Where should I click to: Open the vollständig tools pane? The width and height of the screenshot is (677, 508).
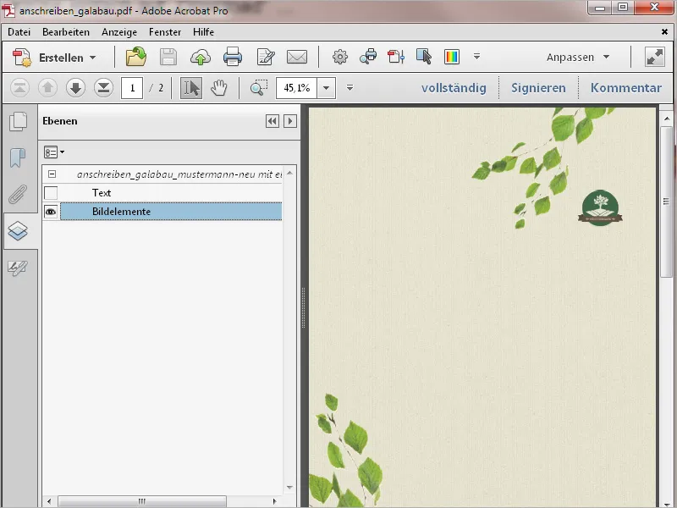pyautogui.click(x=454, y=88)
